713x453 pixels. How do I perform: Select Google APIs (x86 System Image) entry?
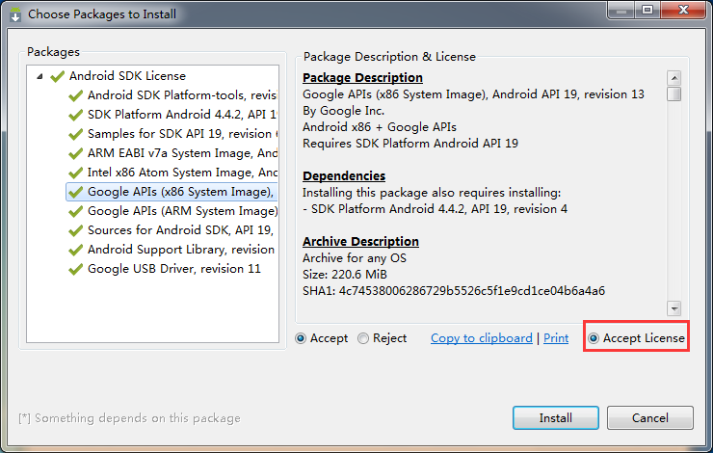180,192
